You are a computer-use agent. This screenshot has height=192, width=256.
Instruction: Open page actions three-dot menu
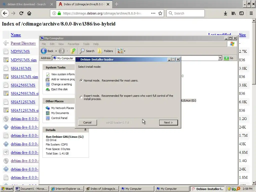153,13
